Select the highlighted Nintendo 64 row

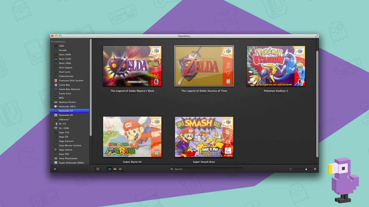click(70, 111)
